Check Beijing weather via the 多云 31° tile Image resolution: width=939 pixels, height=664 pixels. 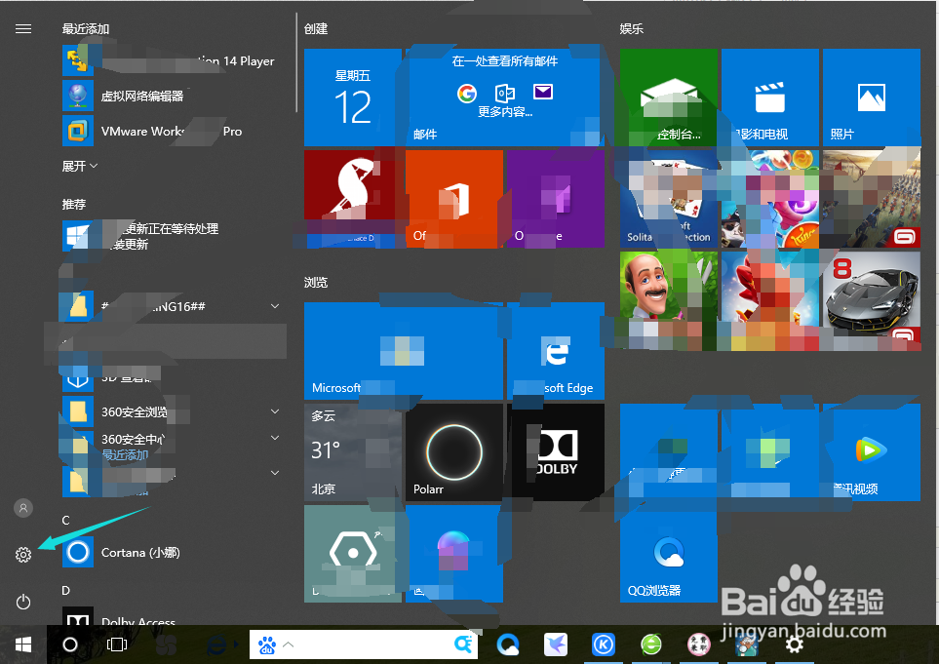click(351, 451)
